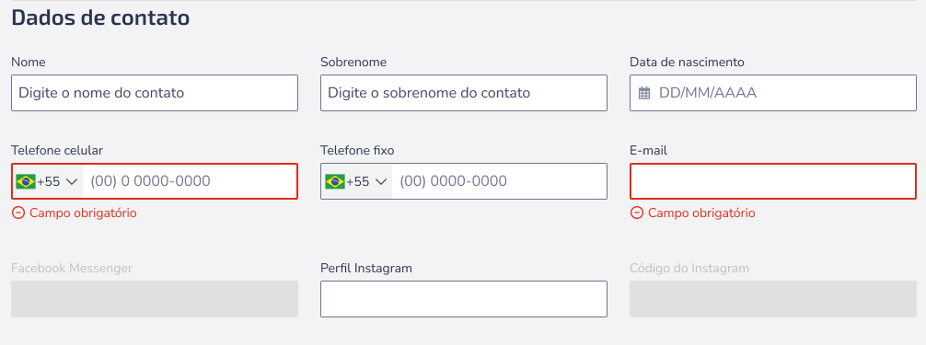Select the empty E-mail input field
Image resolution: width=926 pixels, height=345 pixels.
click(x=773, y=181)
